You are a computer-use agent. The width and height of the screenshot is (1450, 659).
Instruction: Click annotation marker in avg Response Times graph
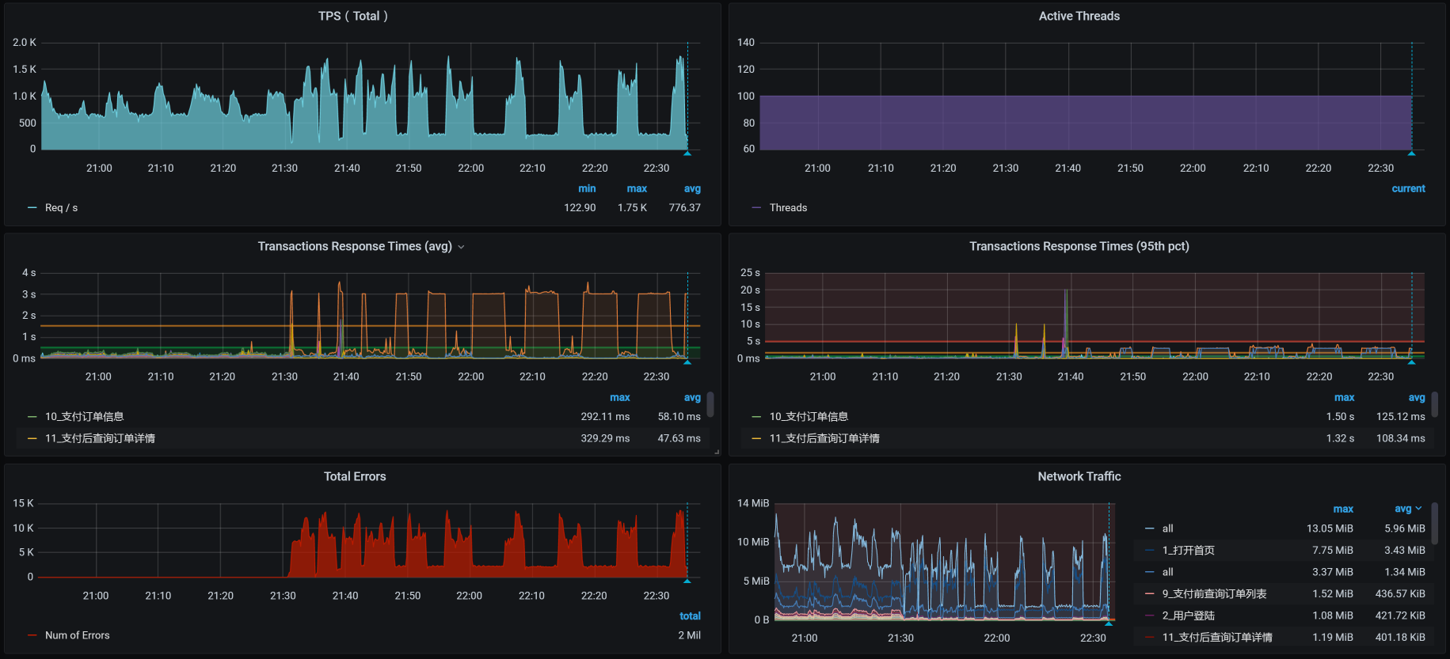[x=687, y=362]
